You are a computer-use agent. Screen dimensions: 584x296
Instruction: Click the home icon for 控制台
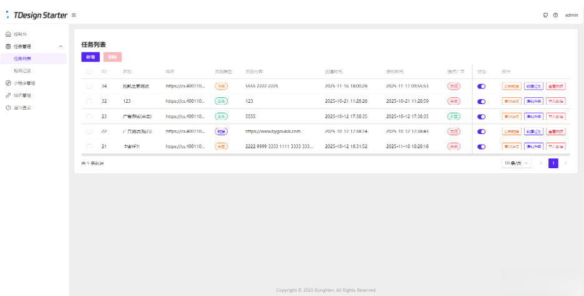[8, 34]
